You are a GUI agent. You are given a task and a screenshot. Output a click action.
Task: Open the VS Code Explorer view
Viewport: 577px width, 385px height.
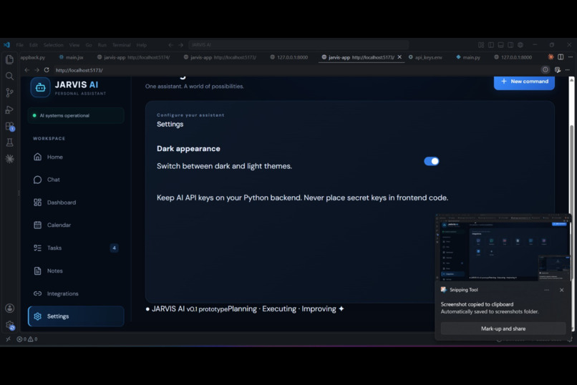tap(9, 59)
